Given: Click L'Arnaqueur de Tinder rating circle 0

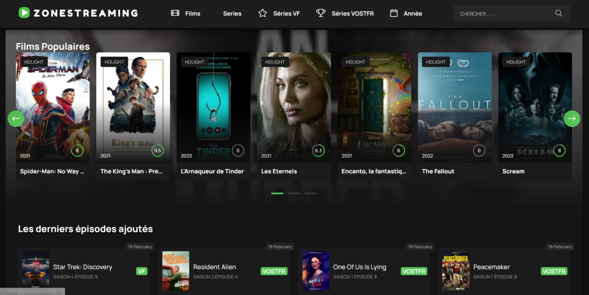Looking at the screenshot, I should [x=238, y=150].
